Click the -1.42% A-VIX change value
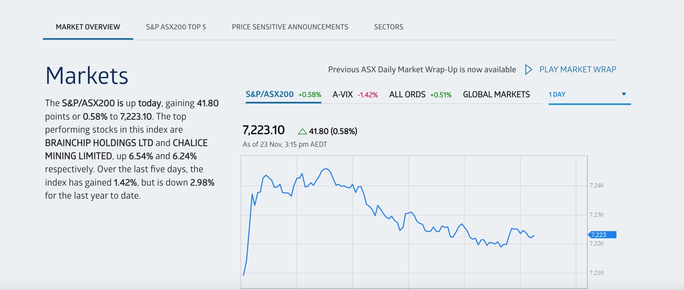Screen dimensions: 684x290 click(x=368, y=95)
